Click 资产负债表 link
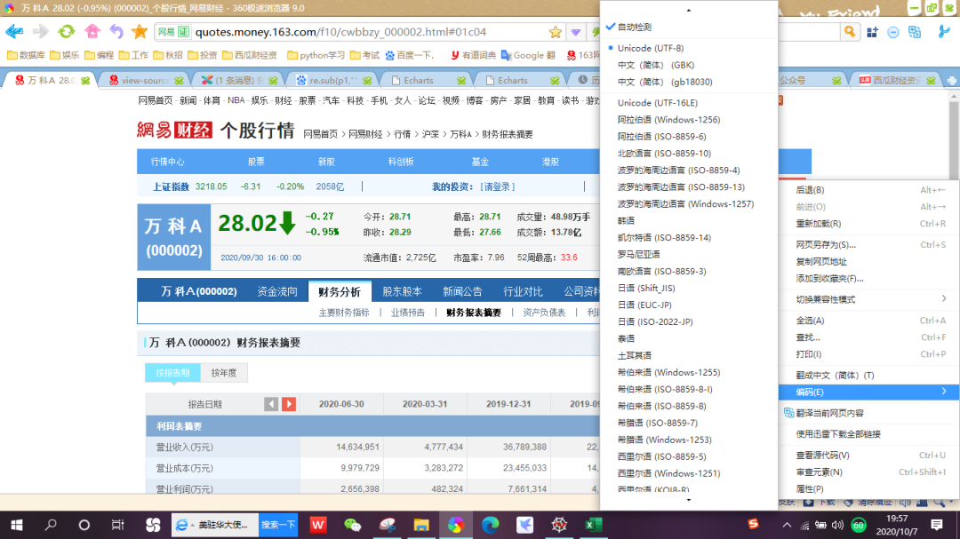960x539 pixels. click(544, 313)
